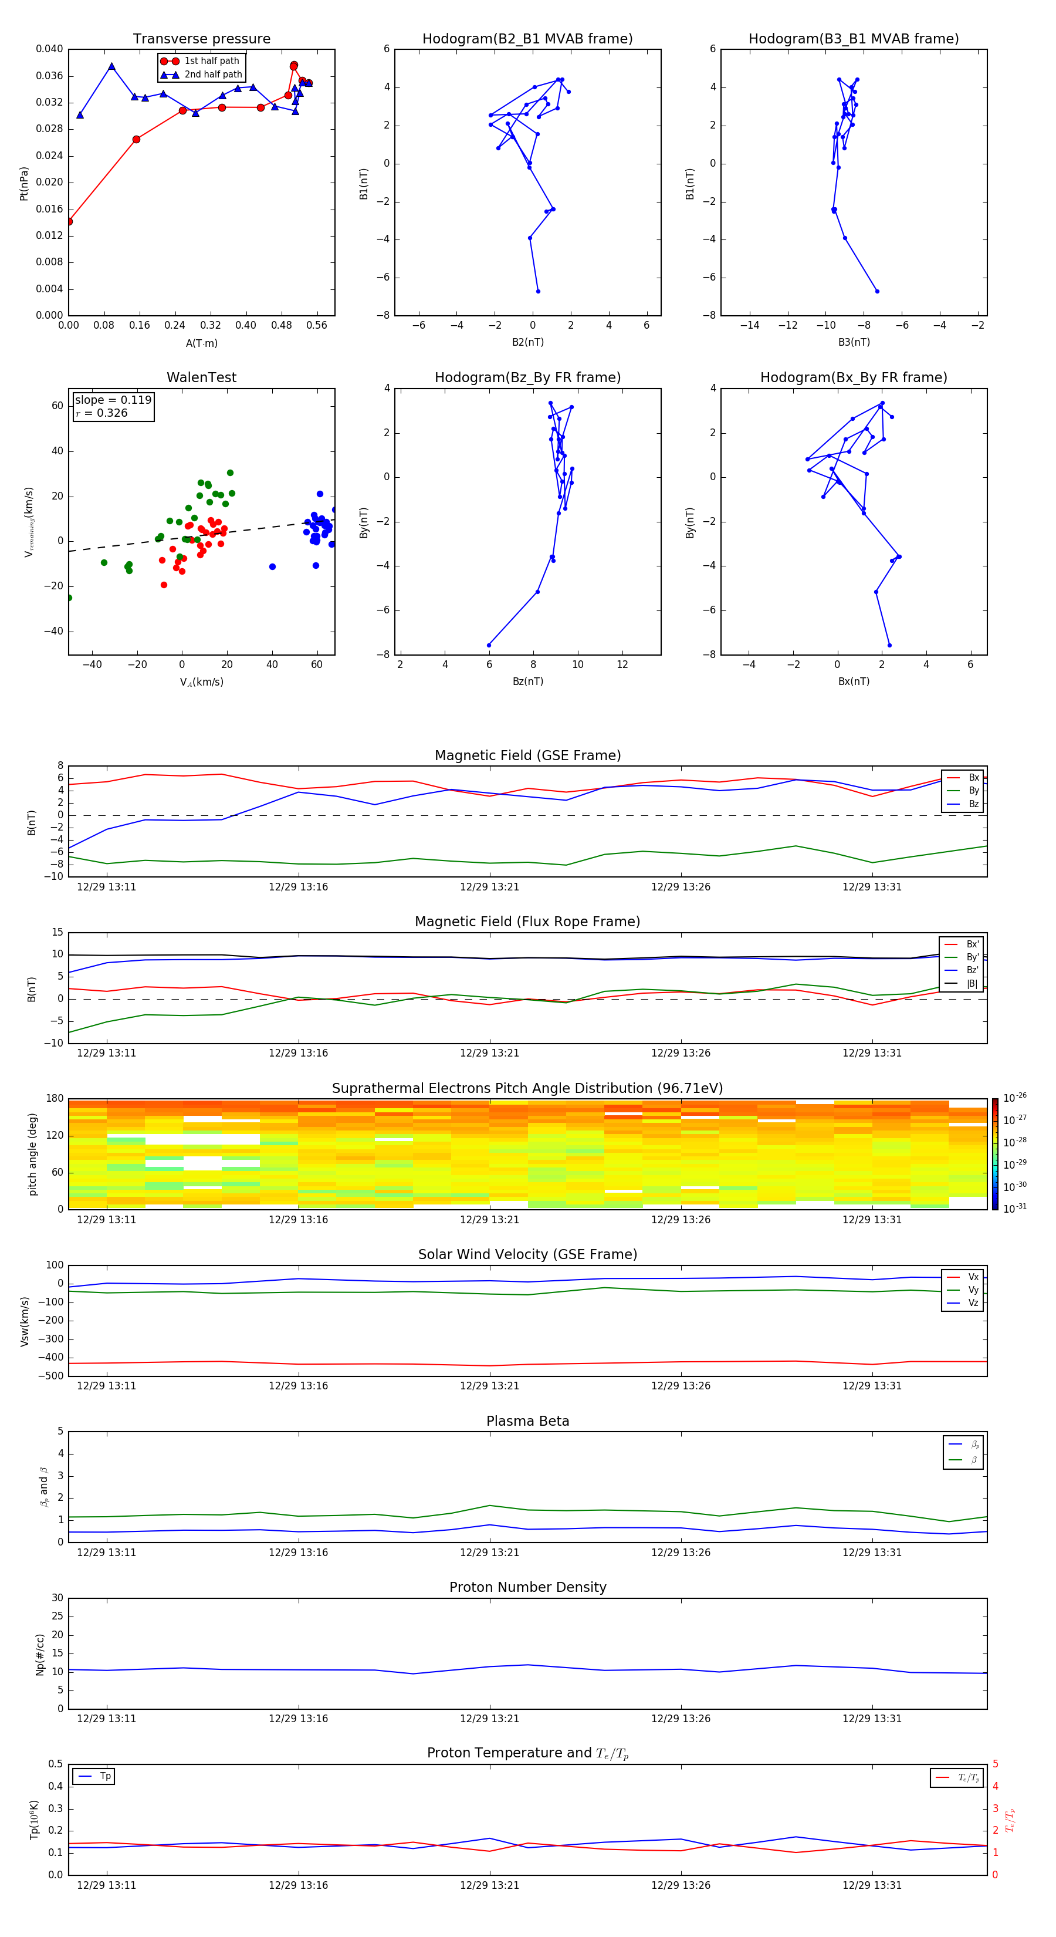Image resolution: width=1056 pixels, height=1937 pixels.
Task: Select 'Vz' in the solar wind legend
Action: 963,1303
